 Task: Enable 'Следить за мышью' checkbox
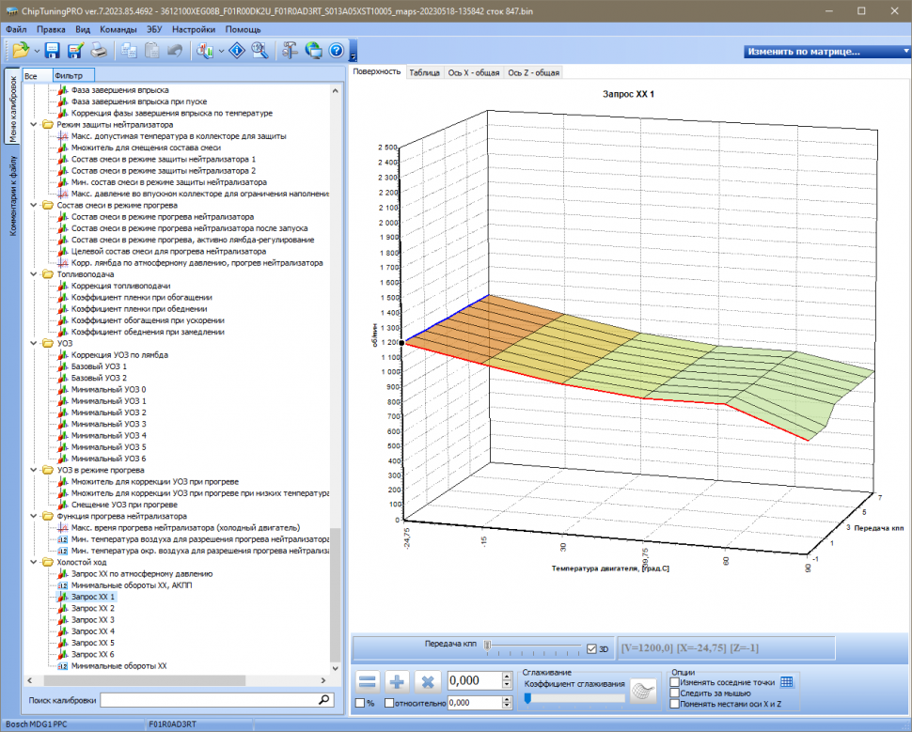tap(674, 693)
